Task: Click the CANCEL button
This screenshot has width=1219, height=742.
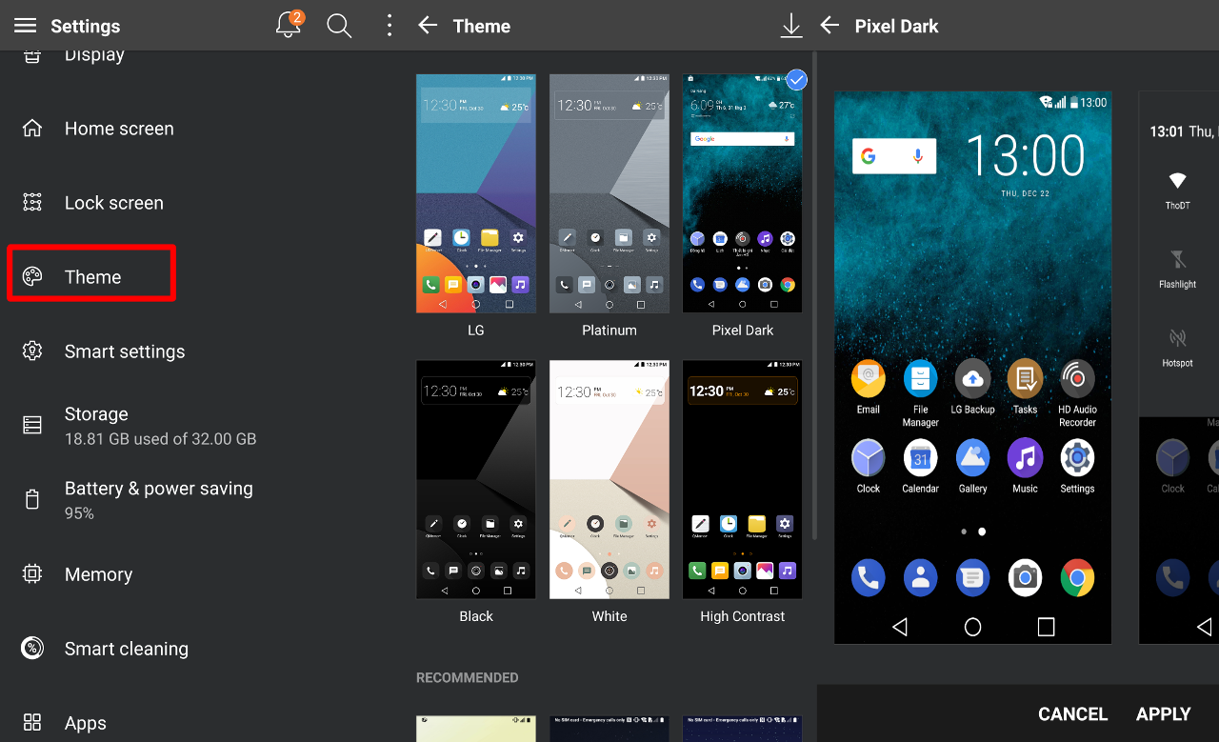Action: coord(1072,713)
